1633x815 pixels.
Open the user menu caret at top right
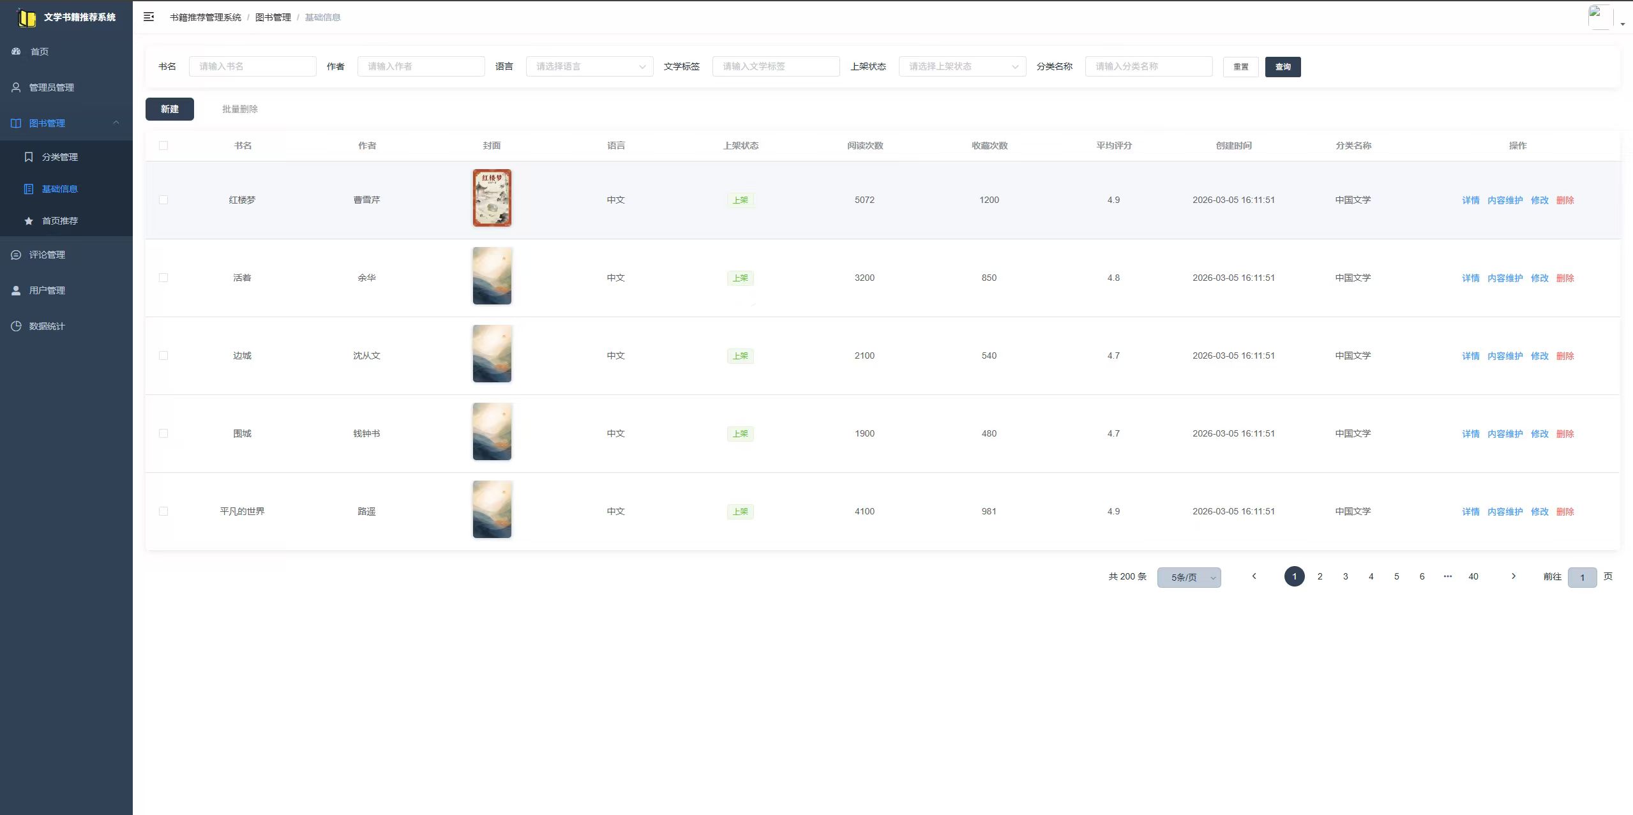(x=1623, y=24)
